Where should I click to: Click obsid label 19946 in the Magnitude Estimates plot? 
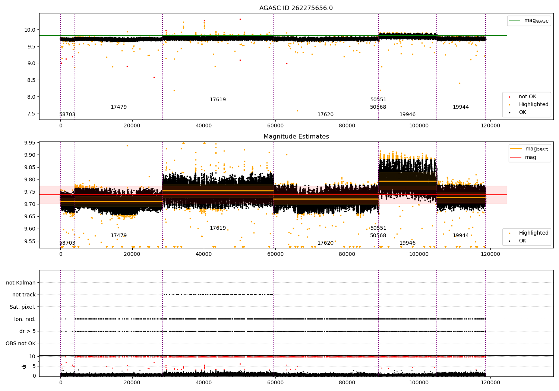point(407,243)
